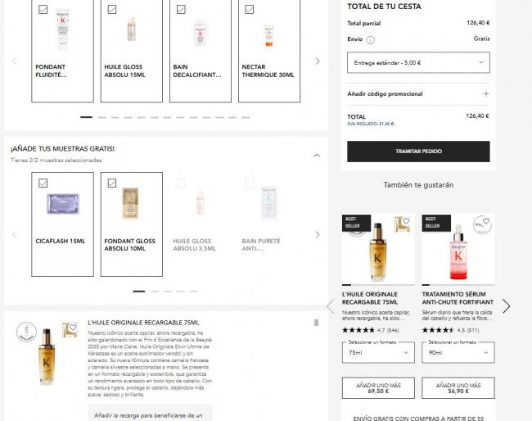
Task: Show next products in top carousel arrow
Action: click(x=318, y=61)
